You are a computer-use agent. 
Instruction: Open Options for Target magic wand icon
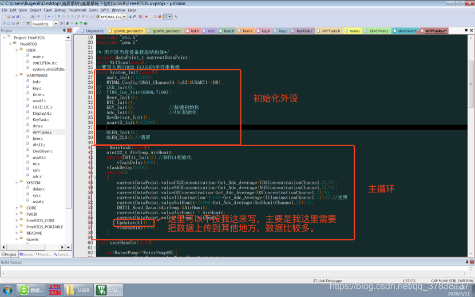point(62,23)
